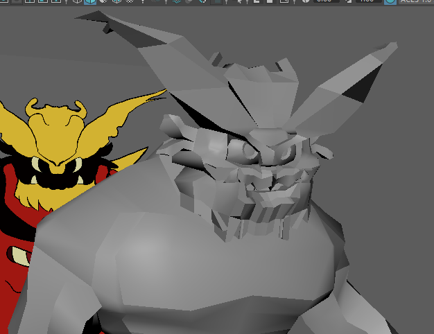Toggle the highlighted smooth shade all icon
This screenshot has width=434, height=334.
pos(90,1)
